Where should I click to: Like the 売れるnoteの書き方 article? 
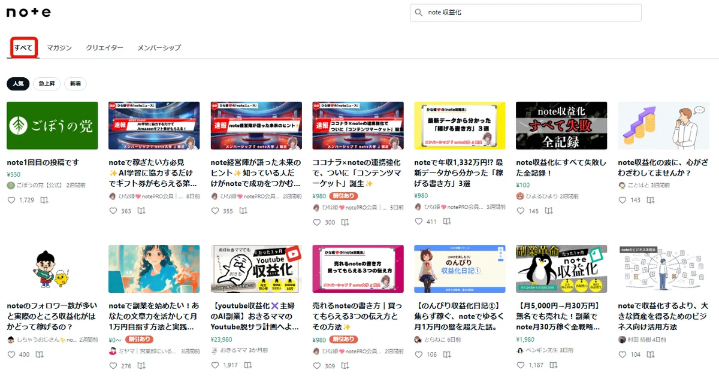(317, 366)
